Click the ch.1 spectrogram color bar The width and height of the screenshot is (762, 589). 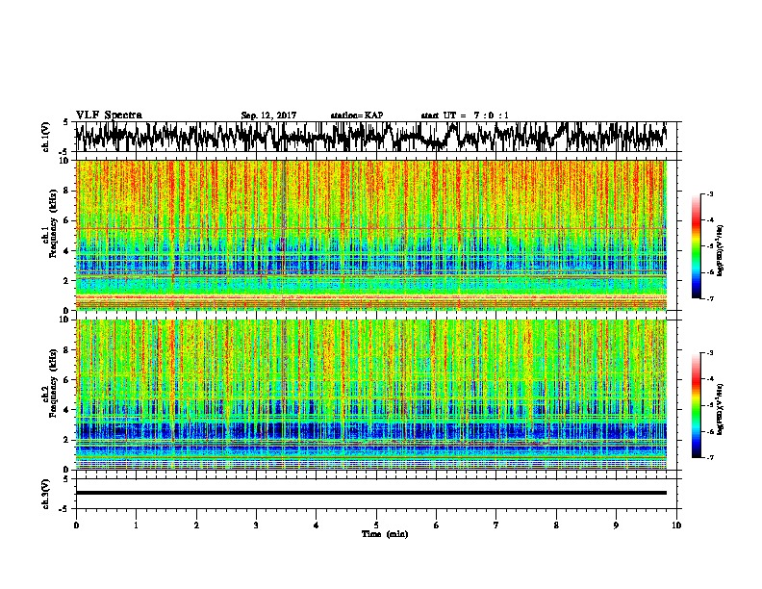tap(697, 246)
